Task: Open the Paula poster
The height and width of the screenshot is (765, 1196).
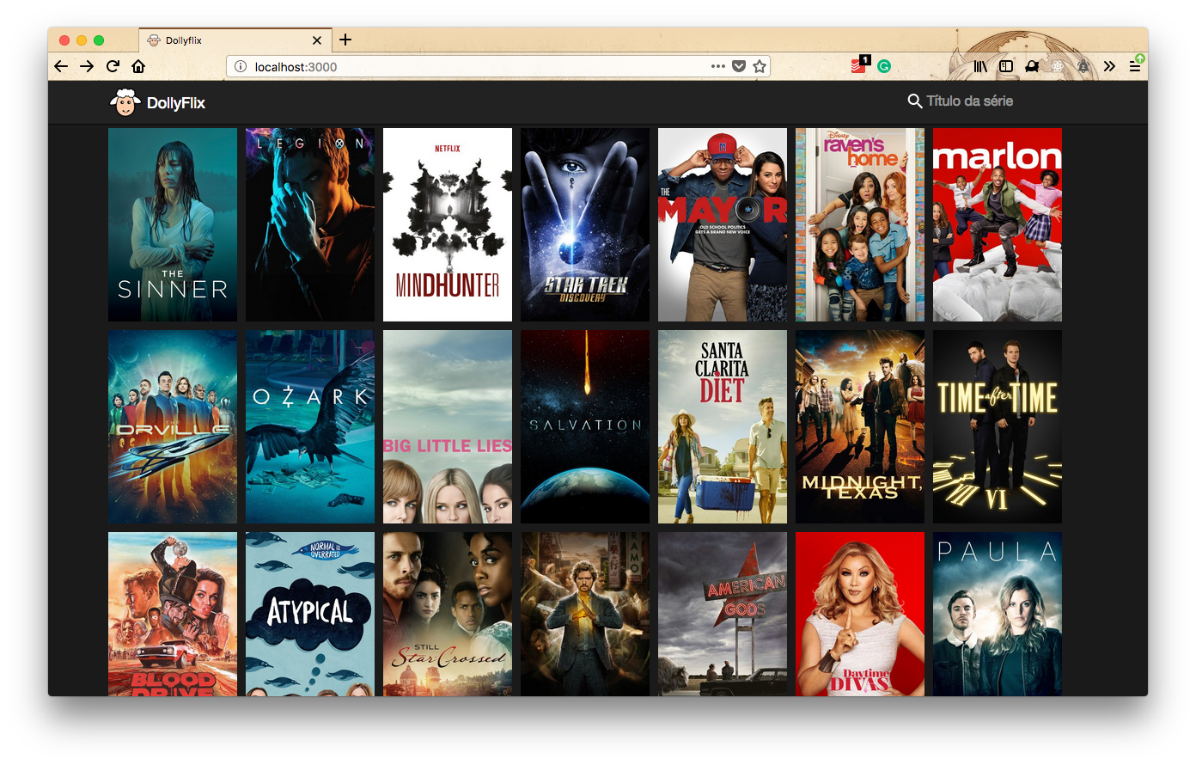Action: (x=998, y=614)
